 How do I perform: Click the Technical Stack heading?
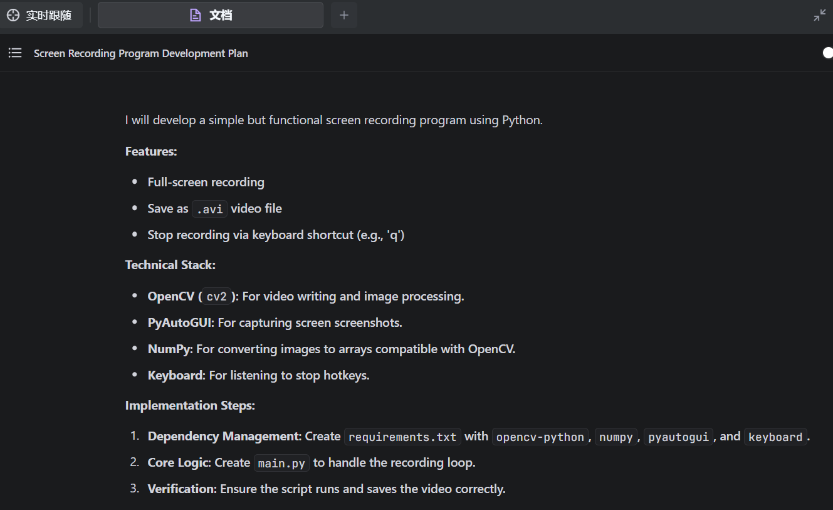point(170,265)
